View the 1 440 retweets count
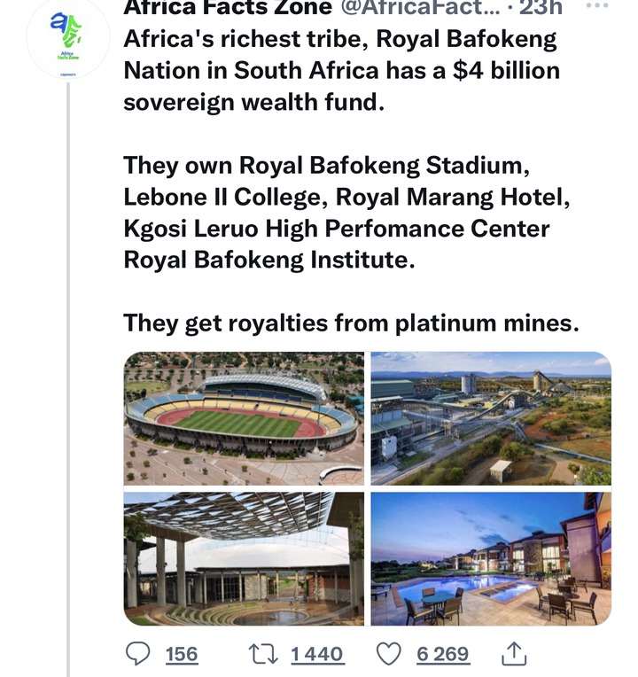Screen dimensions: 638x677 pyautogui.click(x=317, y=654)
